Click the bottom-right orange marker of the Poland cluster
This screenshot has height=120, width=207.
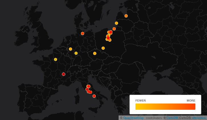click(x=110, y=40)
